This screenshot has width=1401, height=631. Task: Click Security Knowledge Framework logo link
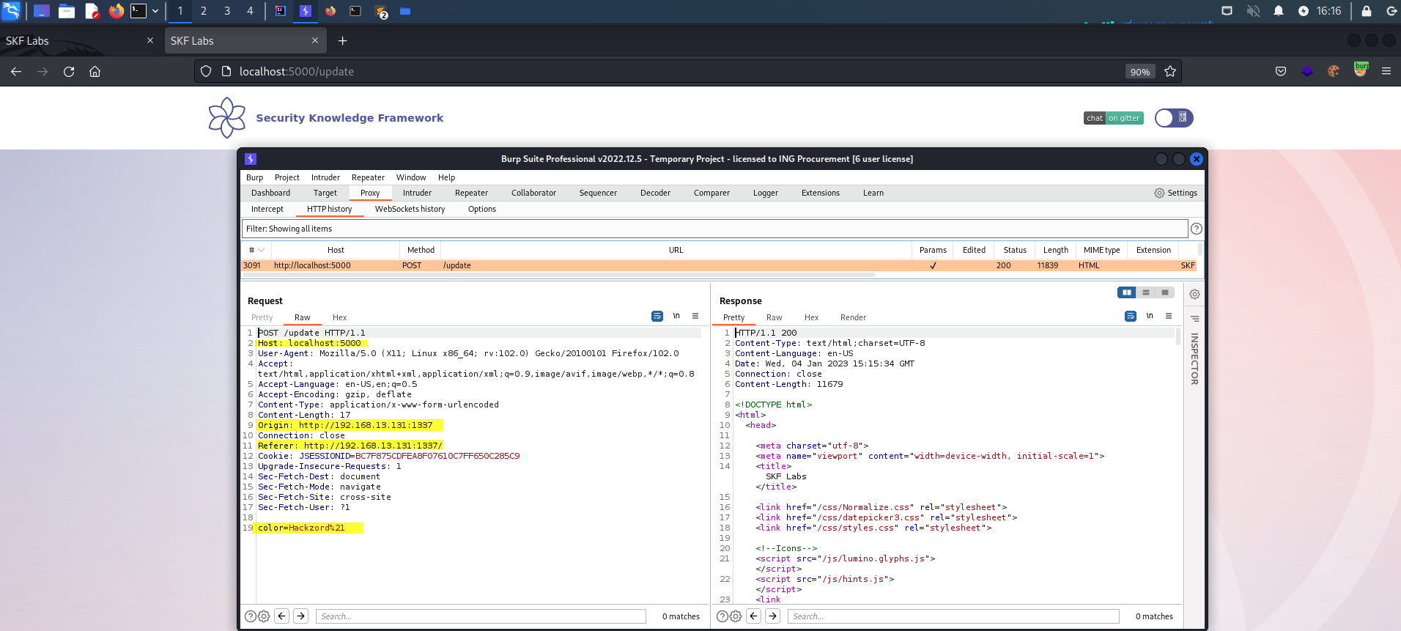coord(326,118)
